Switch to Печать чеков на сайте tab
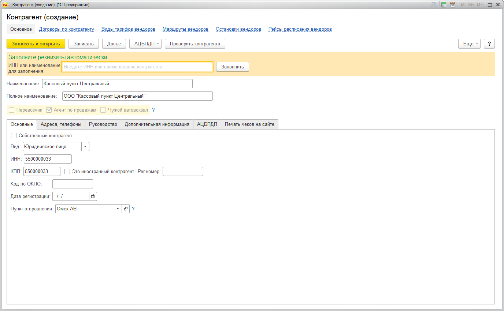Screen dimensions: 504x311 pos(249,124)
